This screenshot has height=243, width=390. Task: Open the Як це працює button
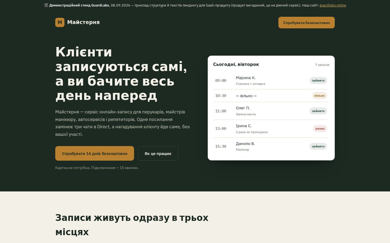pyautogui.click(x=158, y=153)
